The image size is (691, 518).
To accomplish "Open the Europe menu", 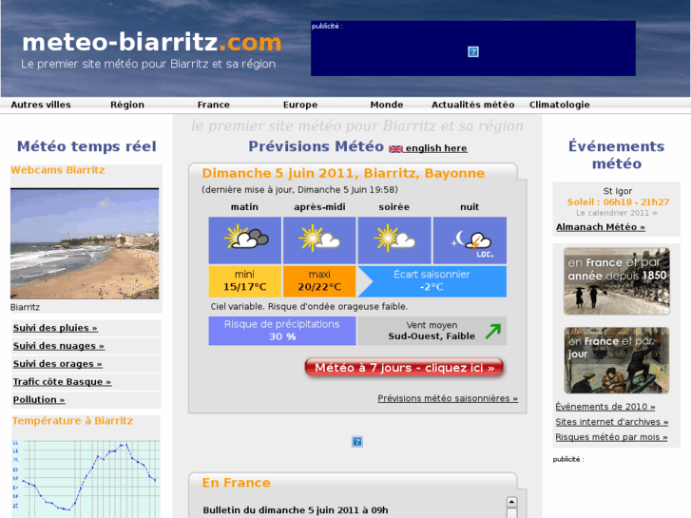I will [300, 105].
